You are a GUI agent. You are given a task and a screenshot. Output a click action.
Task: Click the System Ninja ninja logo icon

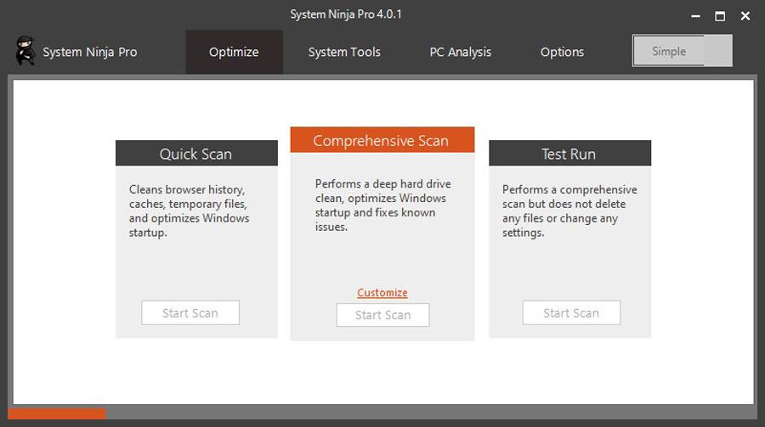25,51
